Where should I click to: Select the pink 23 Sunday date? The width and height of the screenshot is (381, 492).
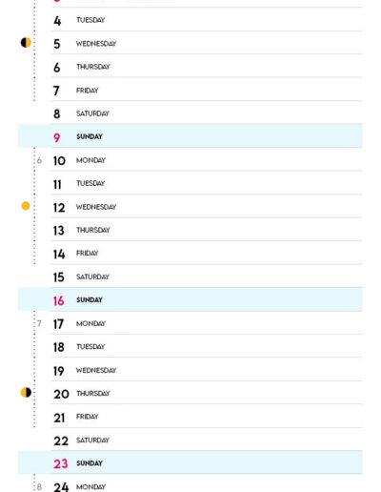(x=61, y=463)
